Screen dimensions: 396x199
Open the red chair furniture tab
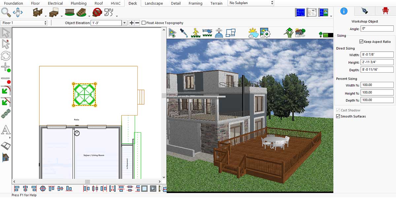coord(385,11)
